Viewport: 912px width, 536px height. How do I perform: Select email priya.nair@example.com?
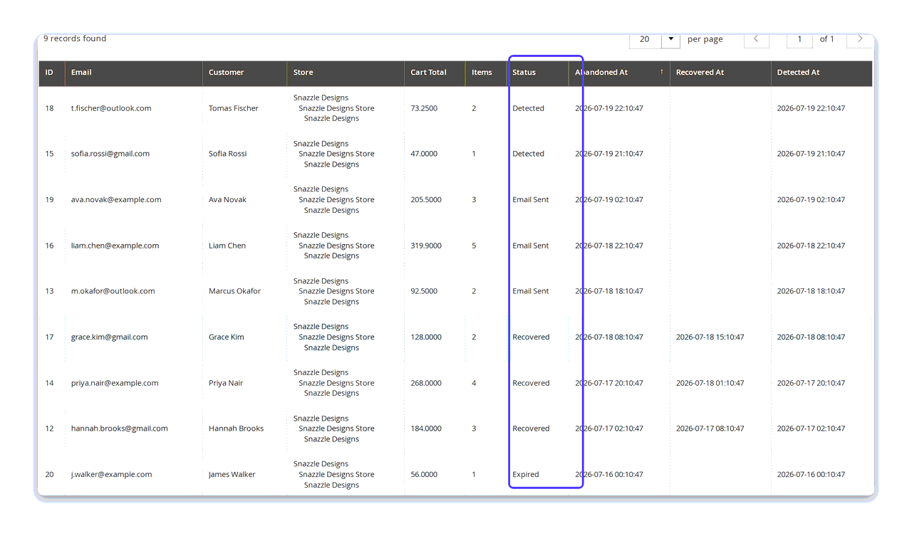[x=115, y=383]
